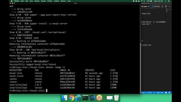This screenshot has width=181, height=102.
Task: Open the Trash in the Dock
Action: pos(116,98)
